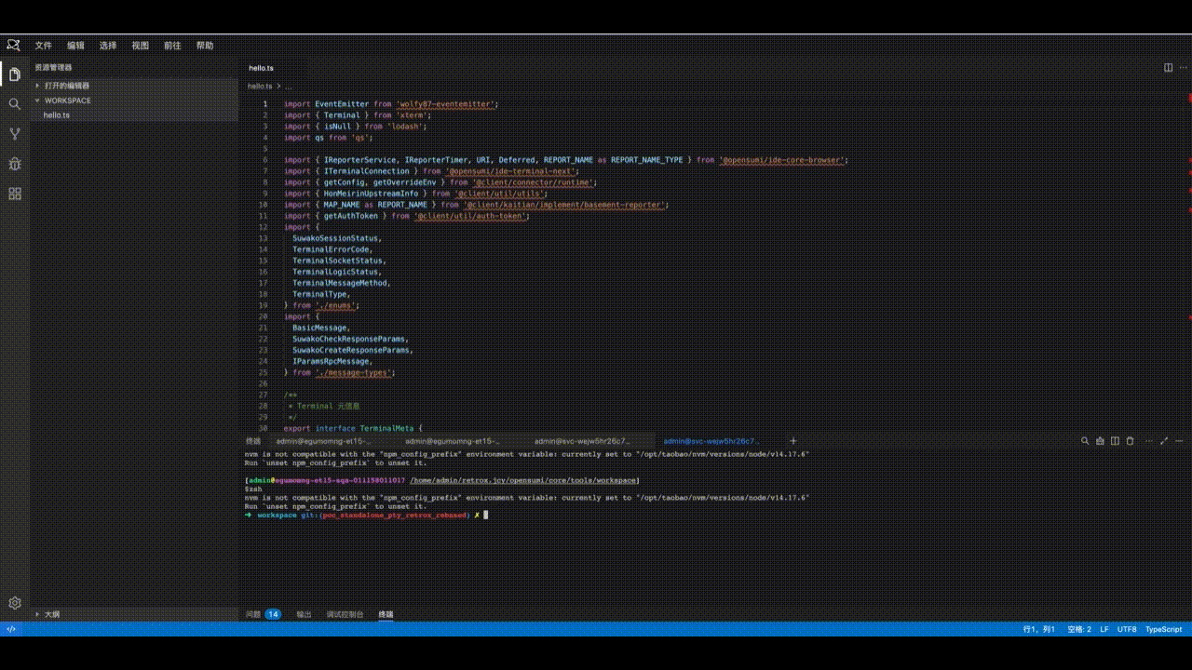Open the editor more actions menu
Screen dimensions: 1192x670
pos(1183,67)
